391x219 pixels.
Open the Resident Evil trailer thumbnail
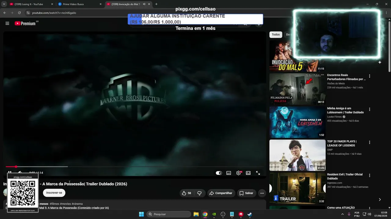(x=298, y=189)
